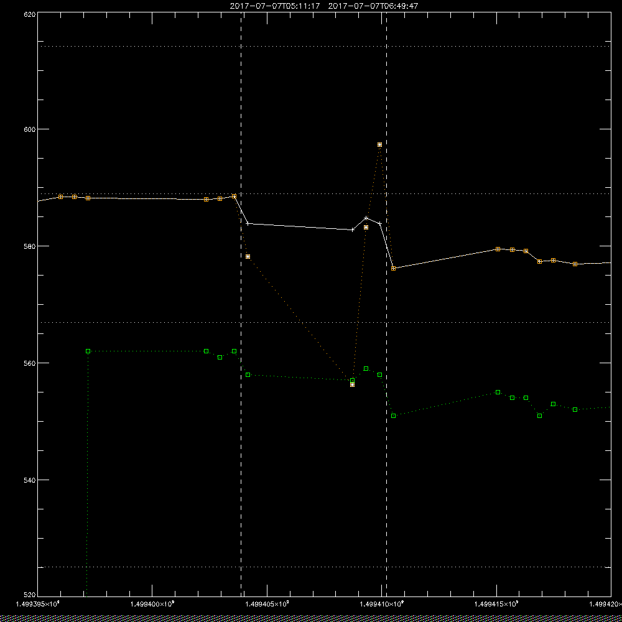Click the x-axis label 1.499405×10⁹
This screenshot has width=622, height=622.
tap(267, 604)
